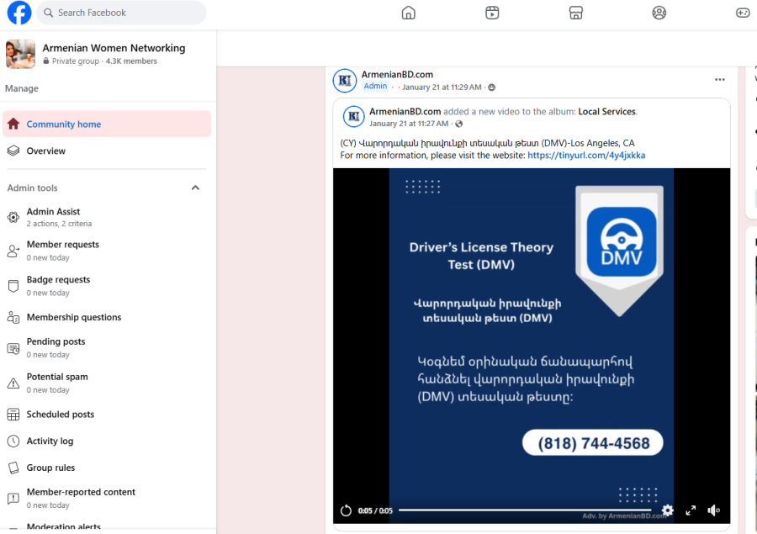Replay the video with the replay icon

pos(346,510)
